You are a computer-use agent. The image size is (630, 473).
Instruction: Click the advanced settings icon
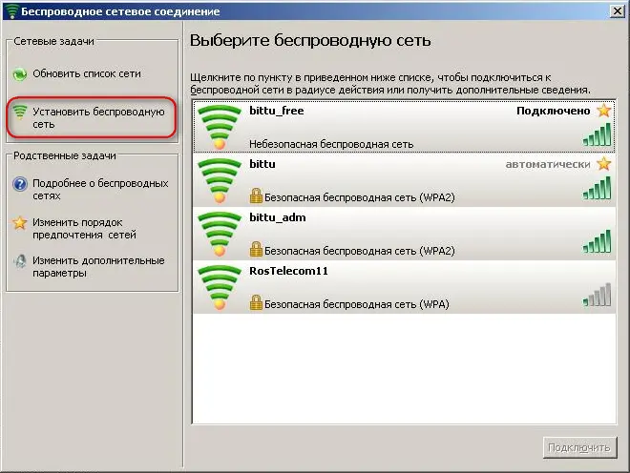coord(20,261)
